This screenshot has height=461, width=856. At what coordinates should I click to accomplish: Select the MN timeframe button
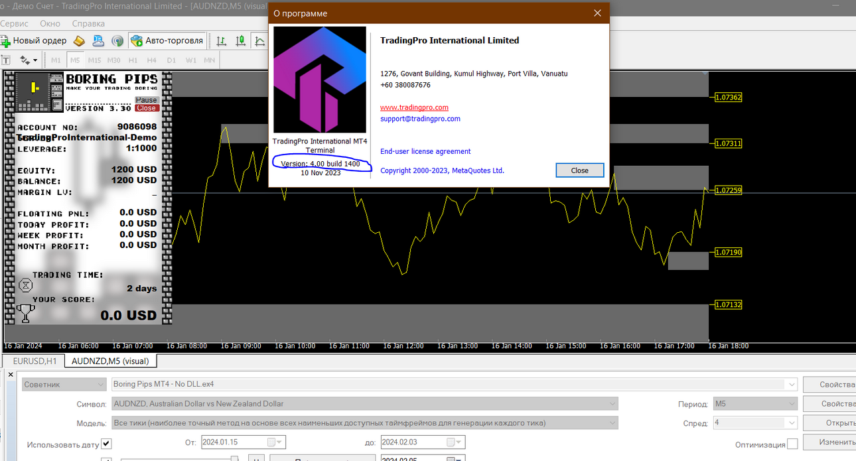point(209,60)
